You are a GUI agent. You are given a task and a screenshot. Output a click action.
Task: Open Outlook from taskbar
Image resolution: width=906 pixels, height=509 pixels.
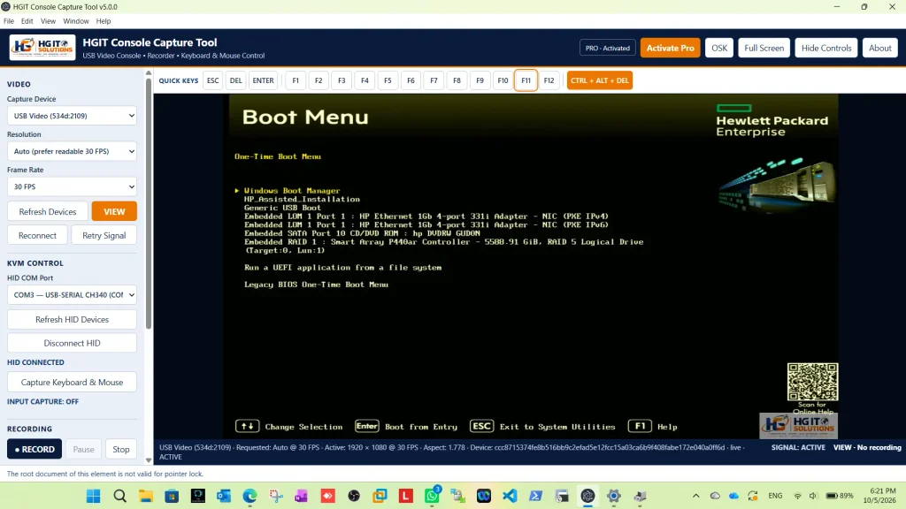tap(224, 496)
